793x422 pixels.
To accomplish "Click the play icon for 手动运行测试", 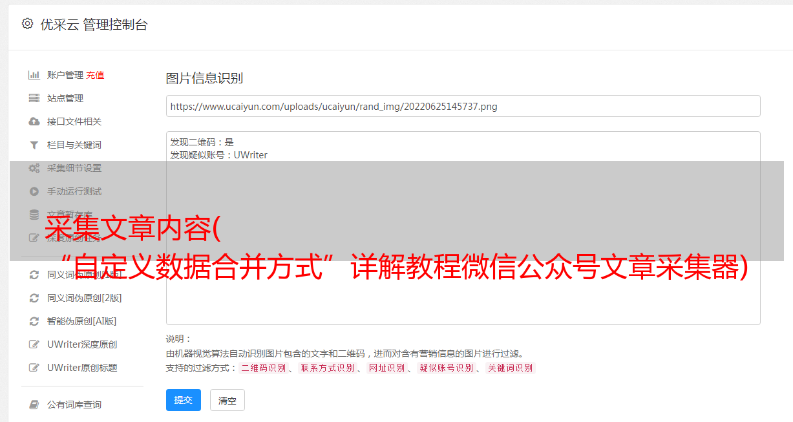I will coord(34,191).
